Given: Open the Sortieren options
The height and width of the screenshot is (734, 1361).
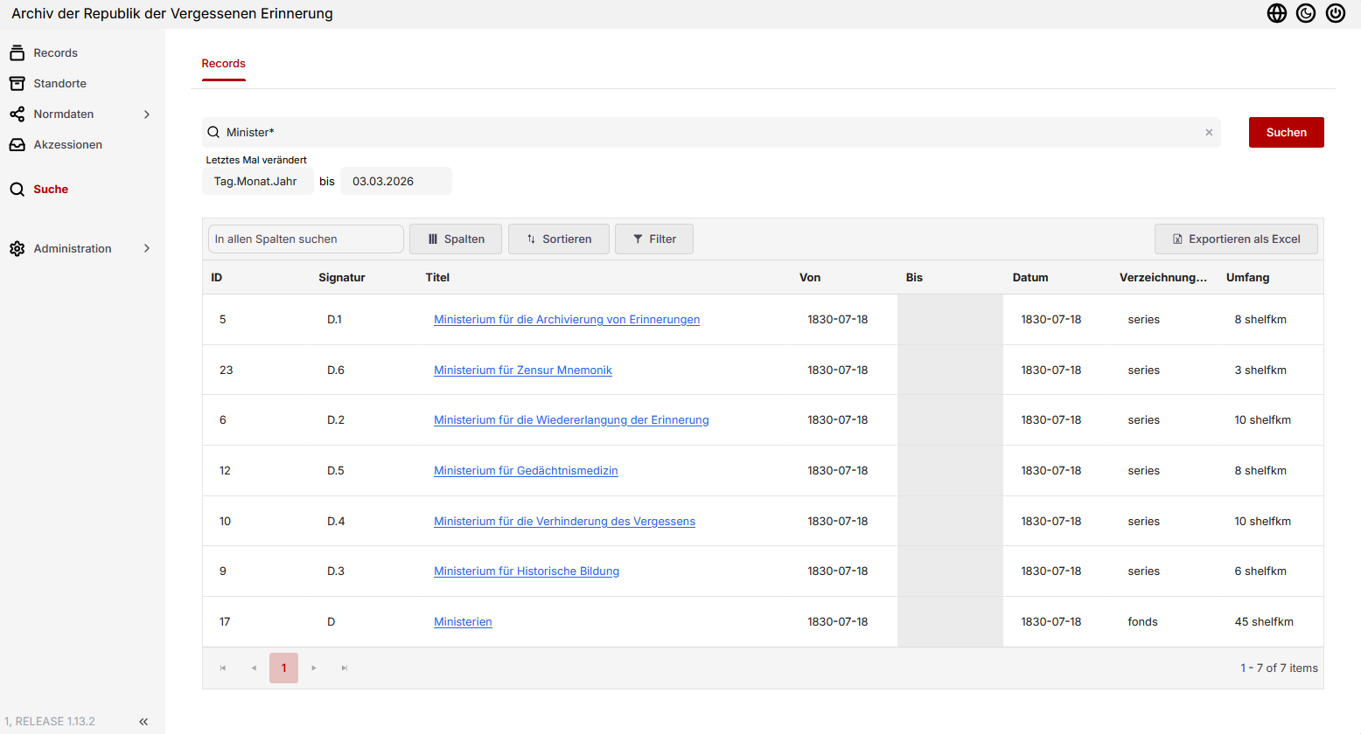Looking at the screenshot, I should coord(559,239).
